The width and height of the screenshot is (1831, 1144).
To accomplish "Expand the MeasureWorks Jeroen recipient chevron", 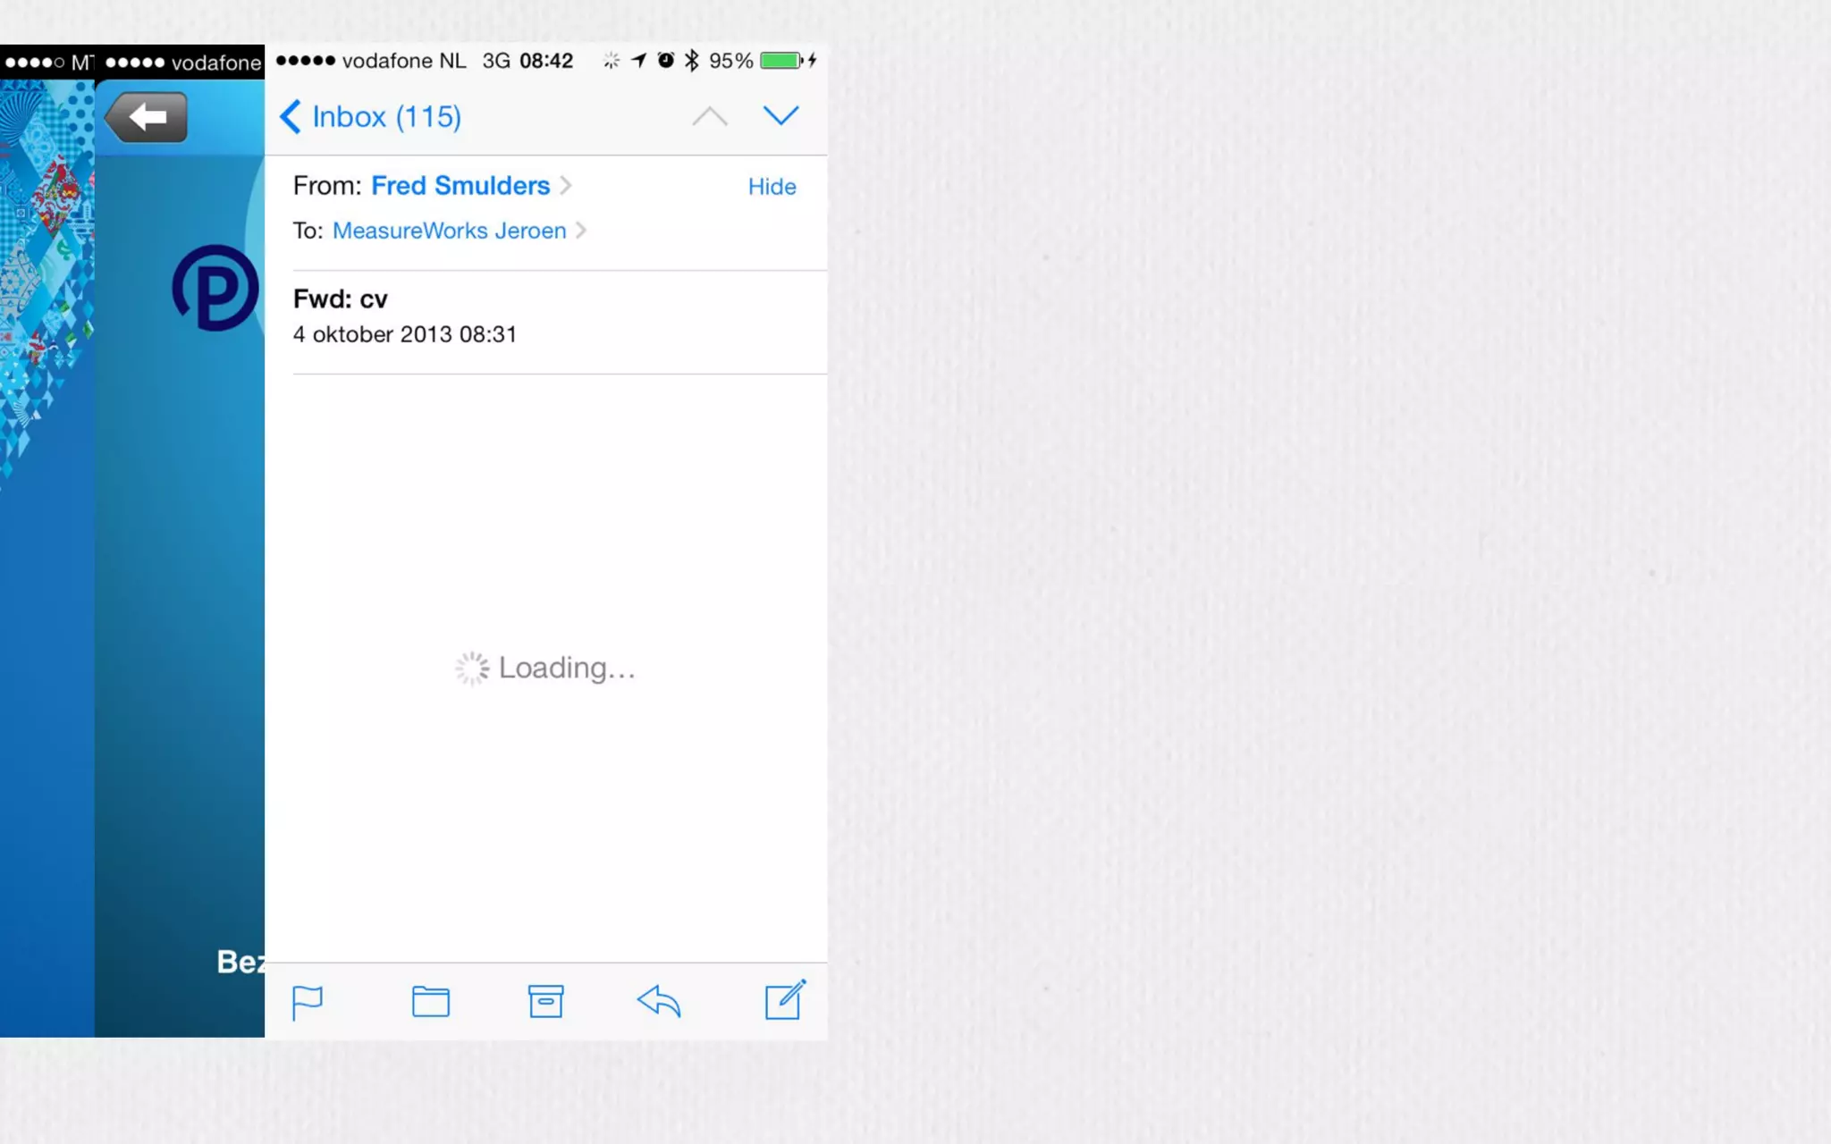I will [x=581, y=231].
